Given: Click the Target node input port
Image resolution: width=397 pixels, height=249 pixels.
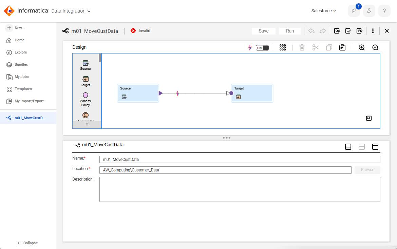Looking at the screenshot, I should pyautogui.click(x=231, y=93).
